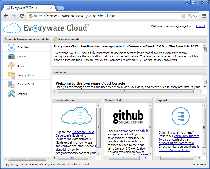The height and width of the screenshot is (169, 210).
Task: Click the Account: Everyware_oem_admin header
Action: [27, 39]
